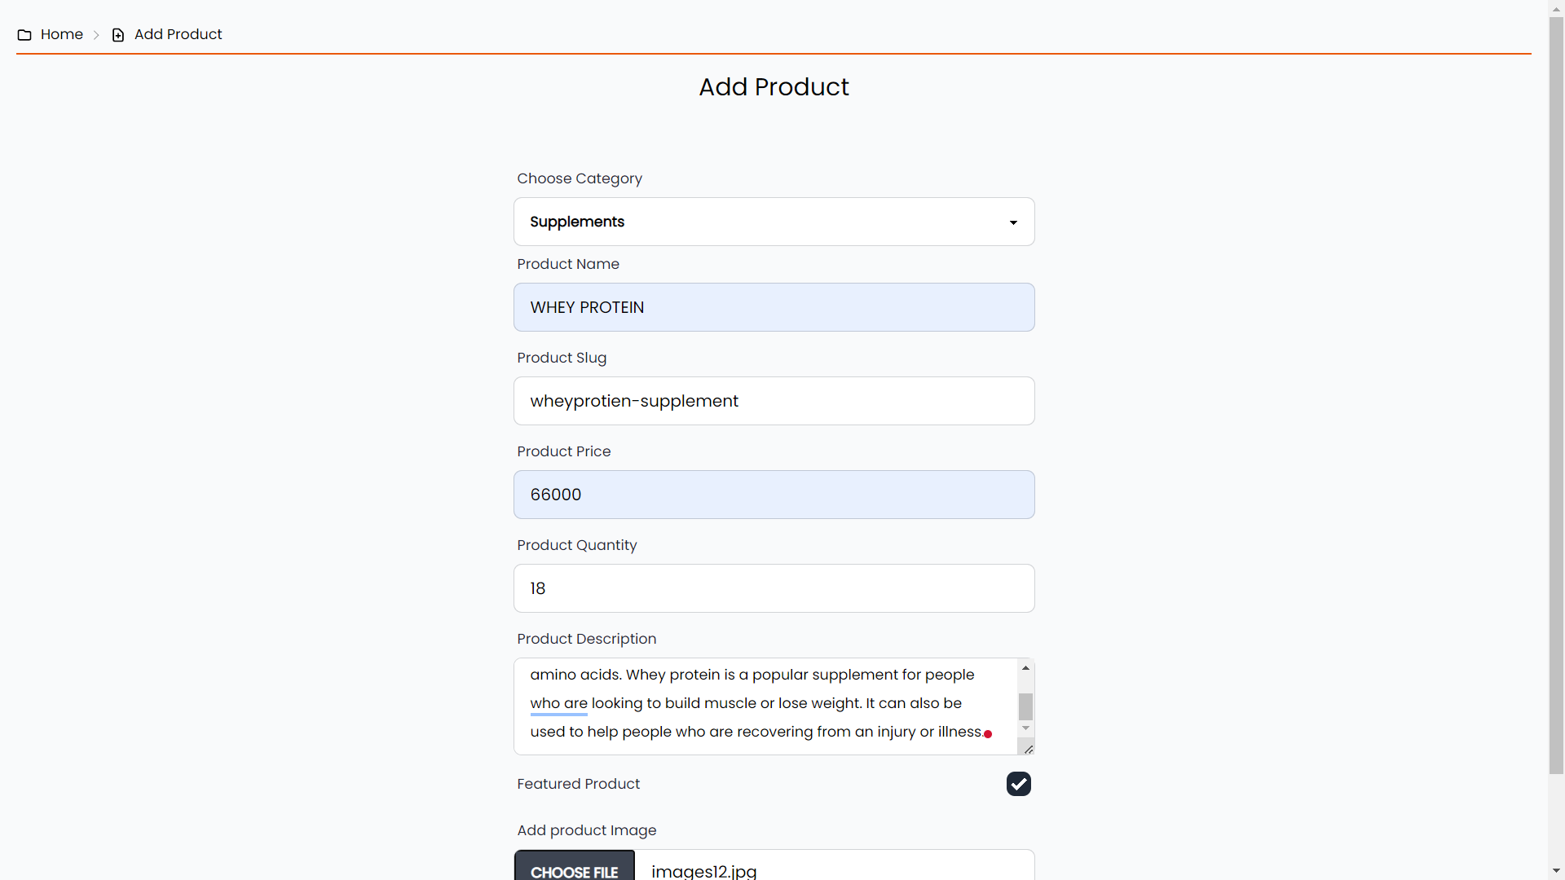Click into the Product Name field
Screen dimensions: 1565x880
pyautogui.click(x=774, y=307)
